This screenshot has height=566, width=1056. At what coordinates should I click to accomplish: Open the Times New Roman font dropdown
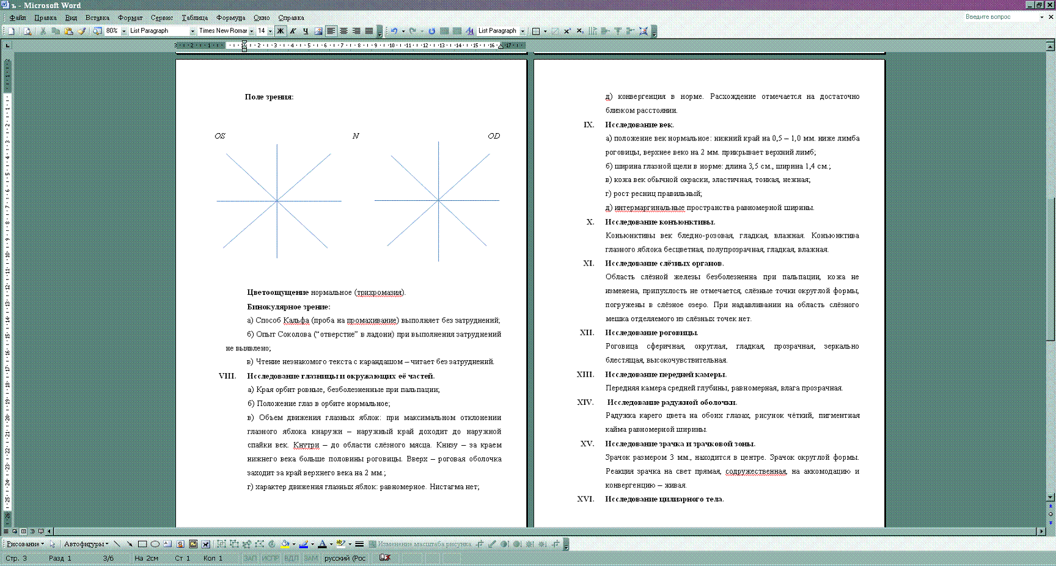(251, 31)
